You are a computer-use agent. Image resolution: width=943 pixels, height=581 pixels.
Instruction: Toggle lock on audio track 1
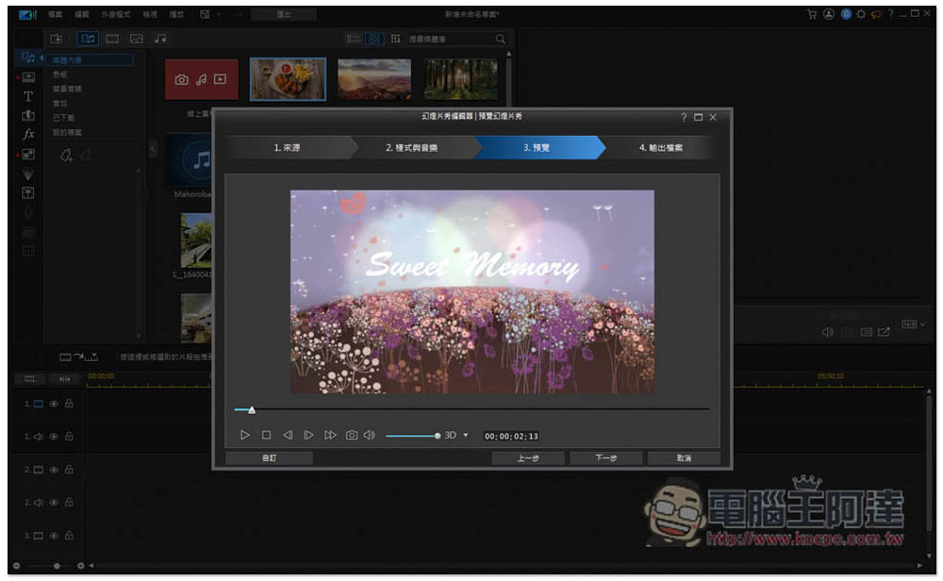69,437
